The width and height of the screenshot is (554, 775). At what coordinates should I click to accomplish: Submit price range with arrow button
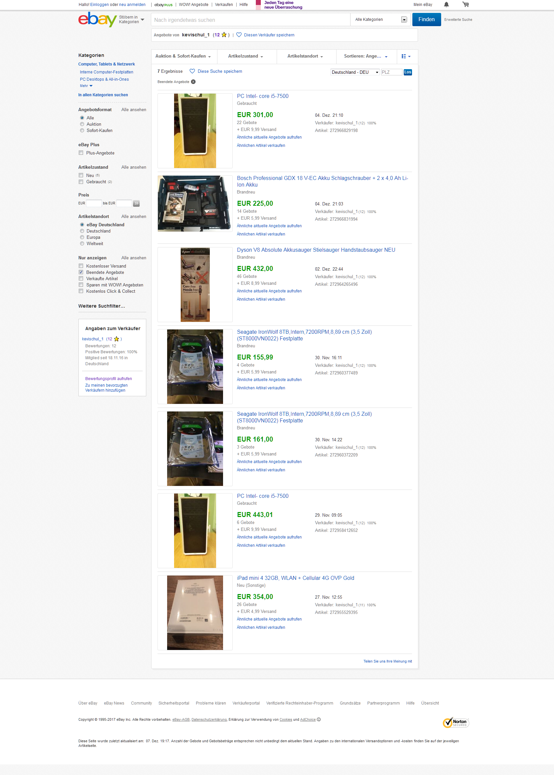pos(136,203)
